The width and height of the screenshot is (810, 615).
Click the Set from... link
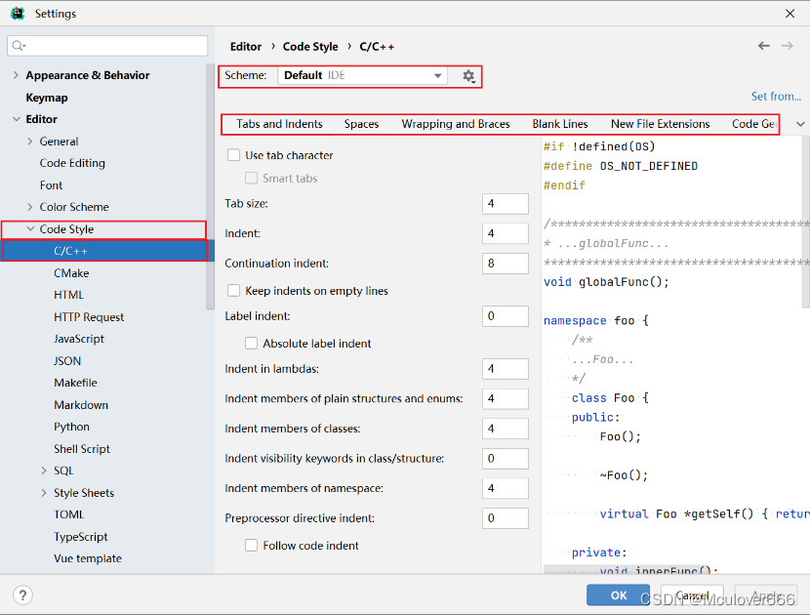point(776,96)
